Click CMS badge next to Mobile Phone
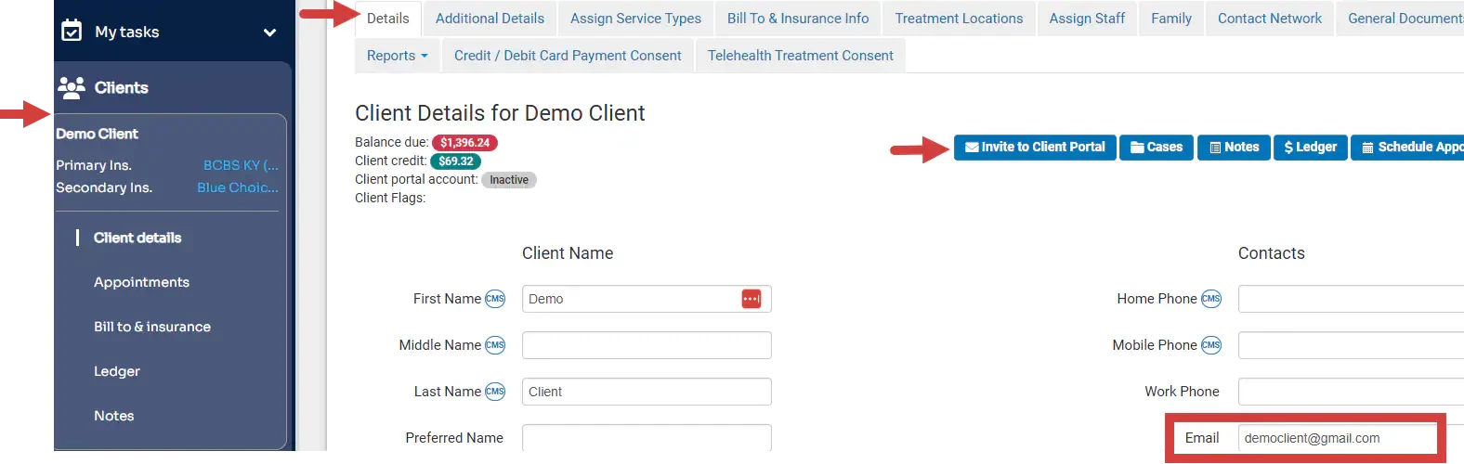The image size is (1464, 464). (1211, 345)
